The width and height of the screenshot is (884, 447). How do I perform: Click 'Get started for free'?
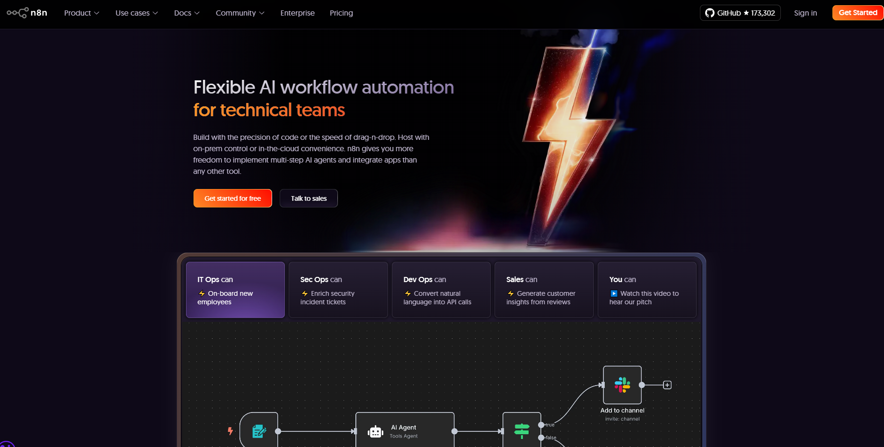[x=232, y=198]
